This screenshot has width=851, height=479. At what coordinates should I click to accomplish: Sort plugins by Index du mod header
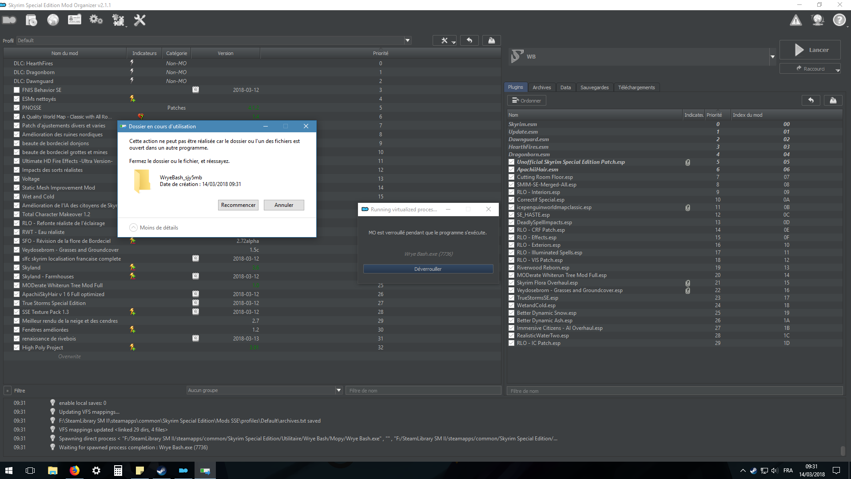coord(786,115)
